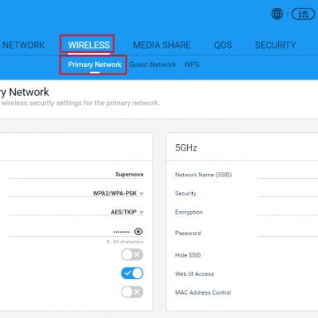The image size is (318, 318).
Task: Switch to the Guest Network sub-tab
Action: tap(152, 65)
